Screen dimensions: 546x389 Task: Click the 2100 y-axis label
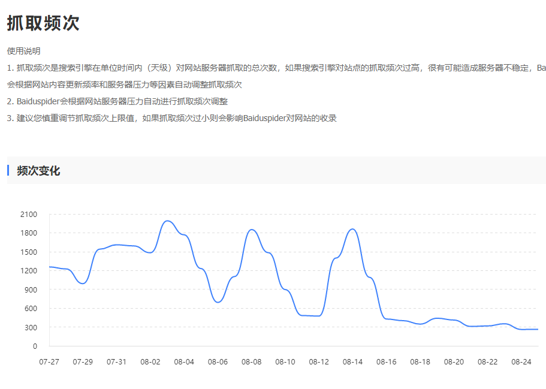pyautogui.click(x=29, y=215)
